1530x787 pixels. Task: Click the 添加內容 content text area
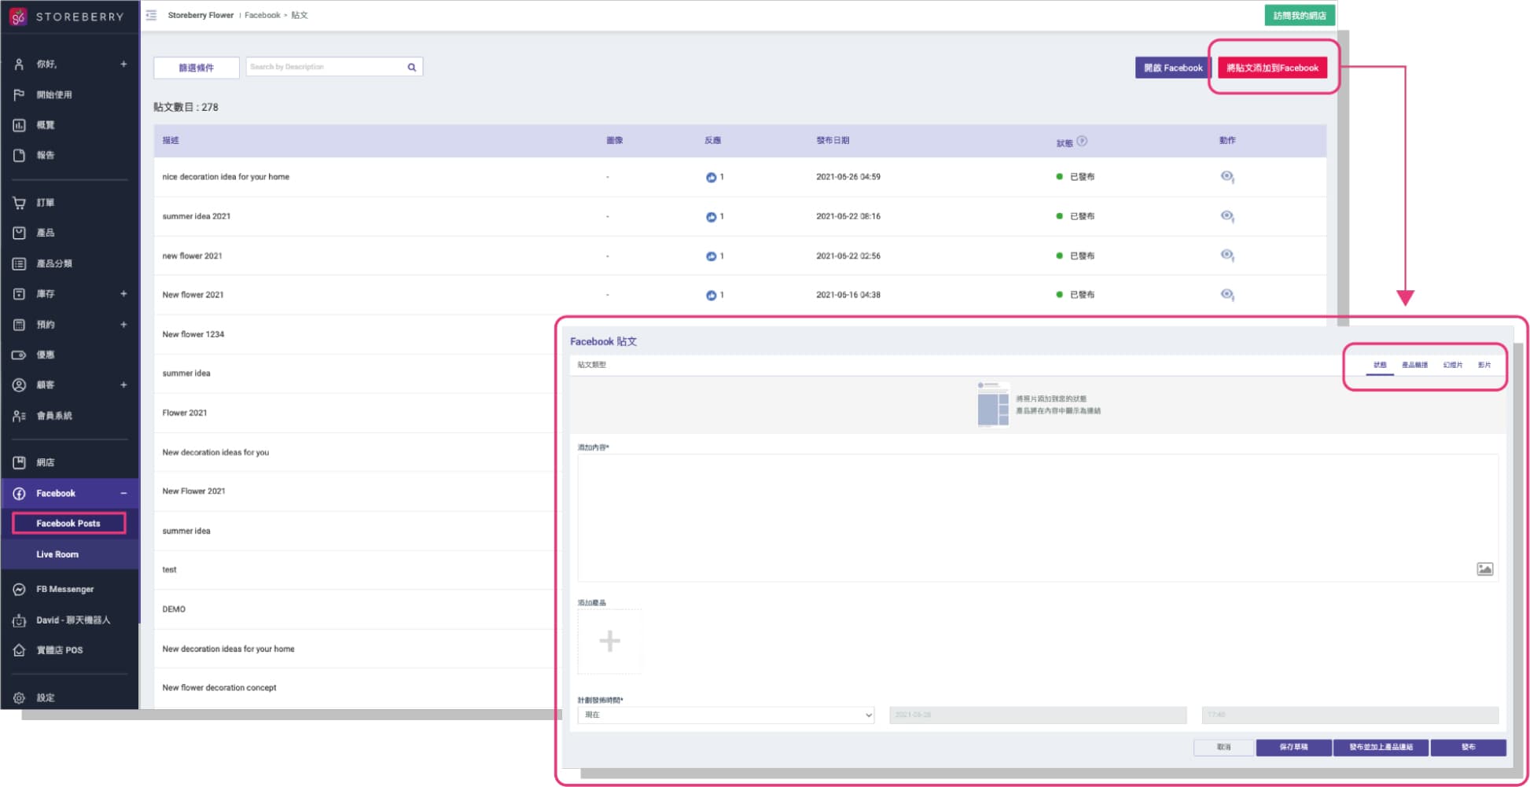click(1038, 518)
